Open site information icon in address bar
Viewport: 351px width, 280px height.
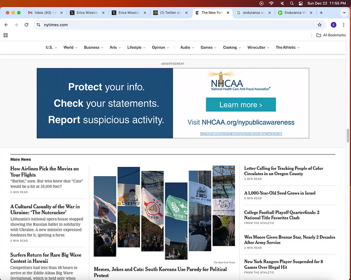point(39,25)
